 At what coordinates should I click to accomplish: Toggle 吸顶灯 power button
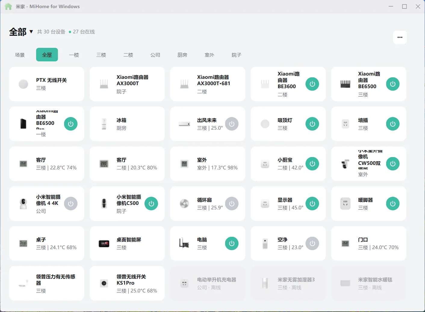point(312,124)
